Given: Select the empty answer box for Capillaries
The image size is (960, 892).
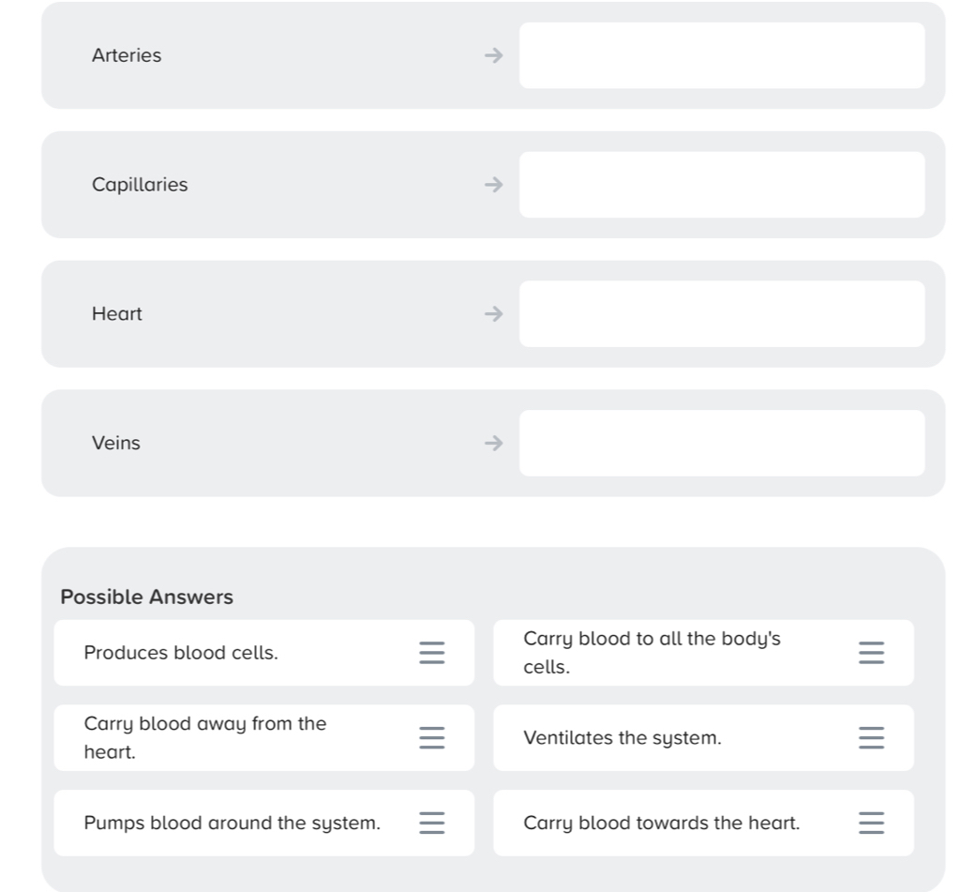Looking at the screenshot, I should (x=722, y=185).
